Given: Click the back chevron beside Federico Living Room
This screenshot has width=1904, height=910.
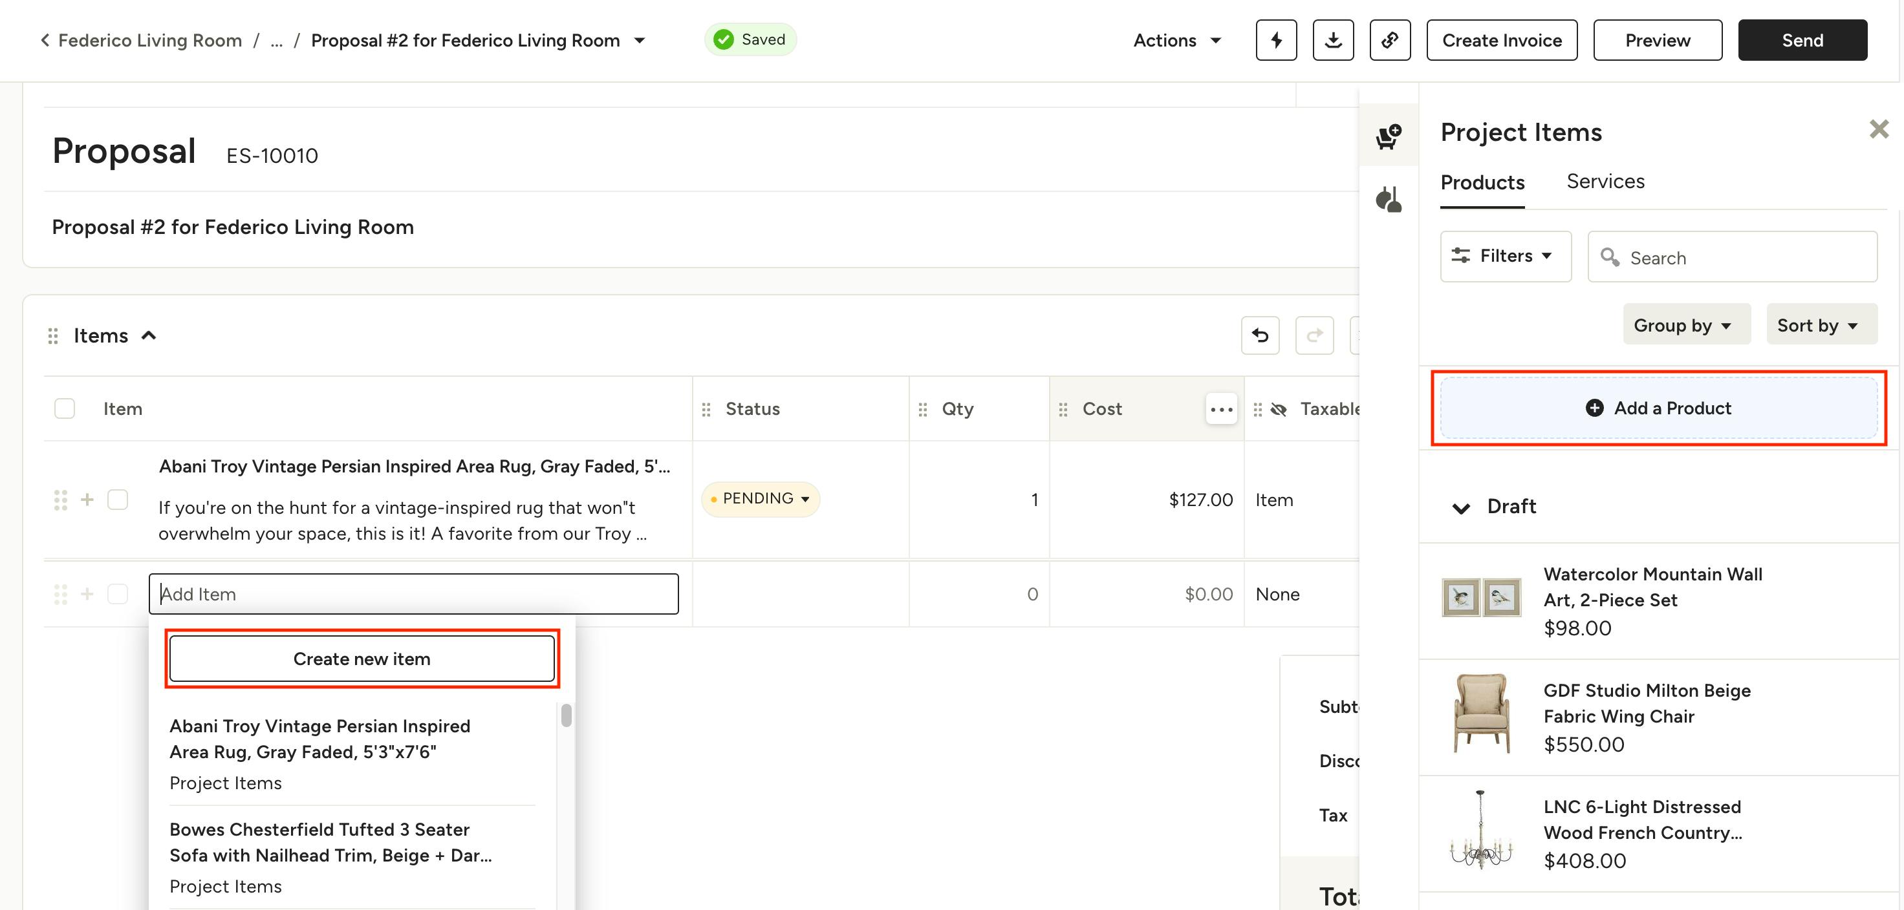Looking at the screenshot, I should pos(45,40).
